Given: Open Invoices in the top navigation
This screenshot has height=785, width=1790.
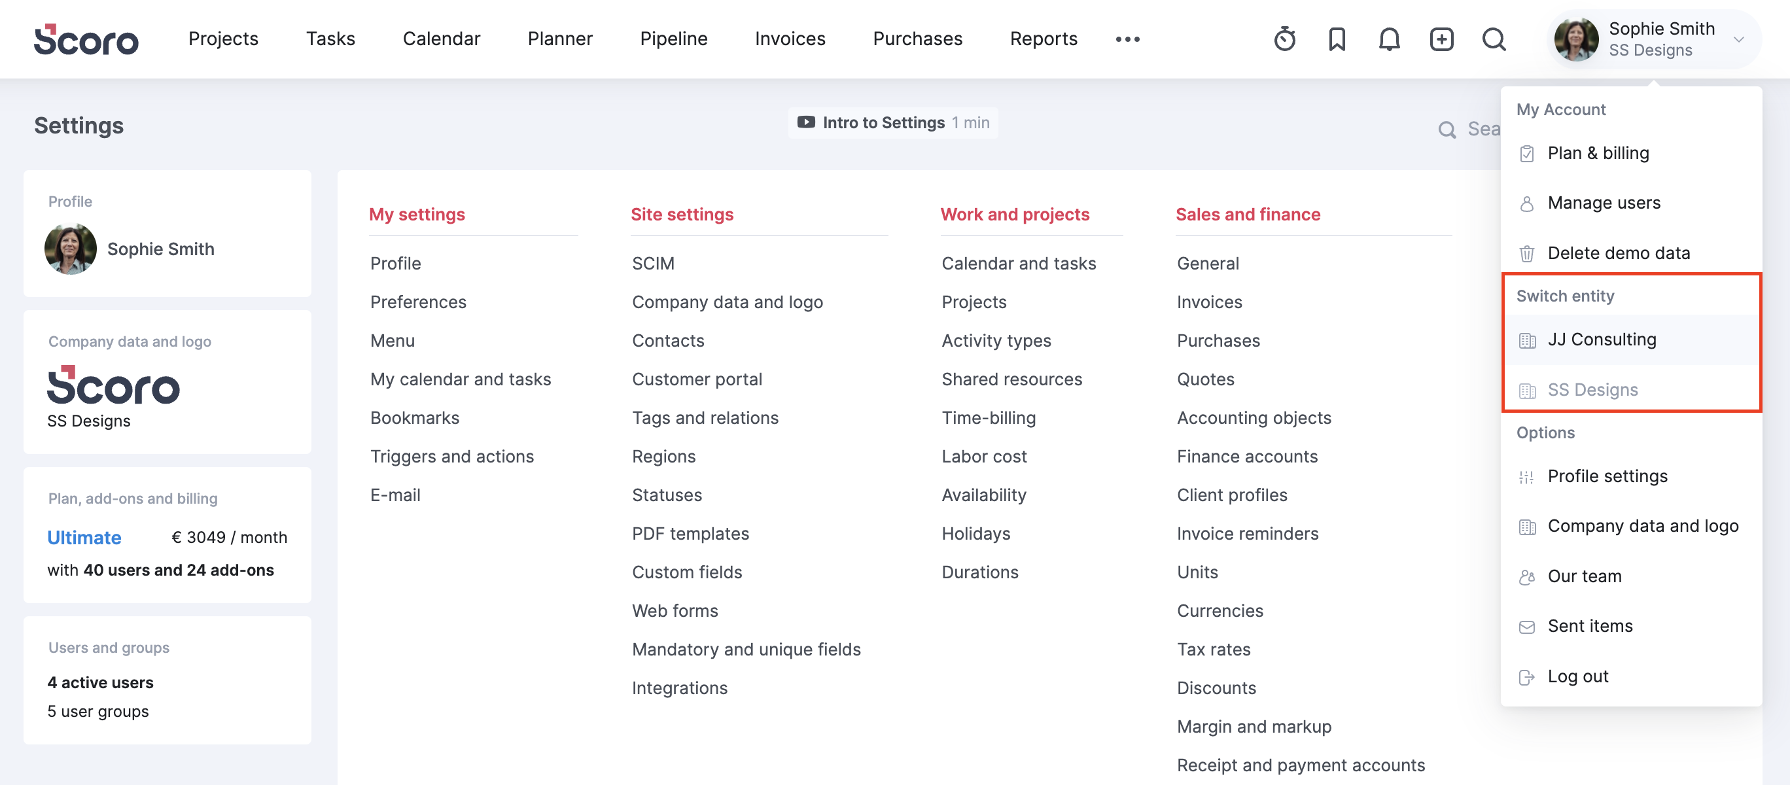Looking at the screenshot, I should (790, 39).
